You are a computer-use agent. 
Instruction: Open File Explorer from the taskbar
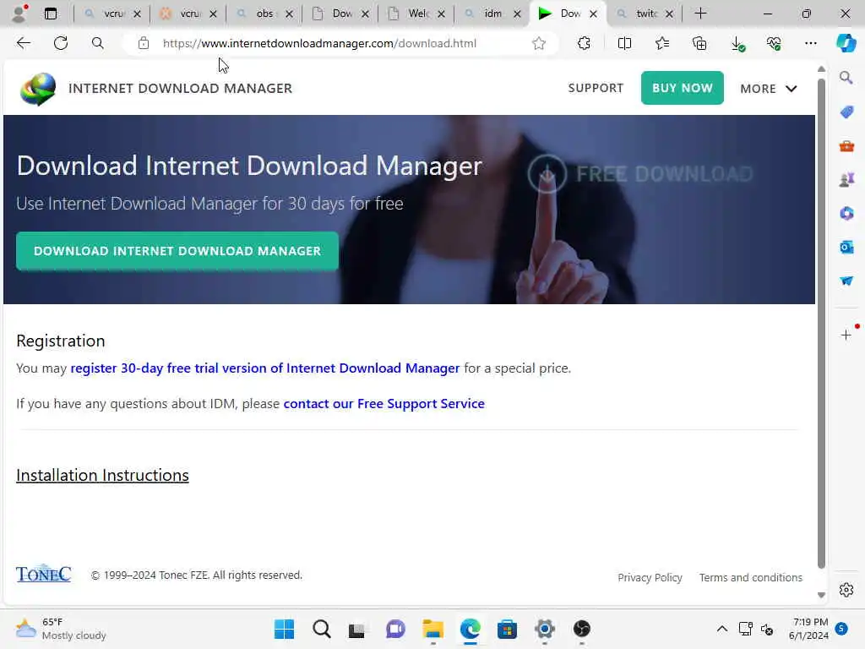click(433, 629)
